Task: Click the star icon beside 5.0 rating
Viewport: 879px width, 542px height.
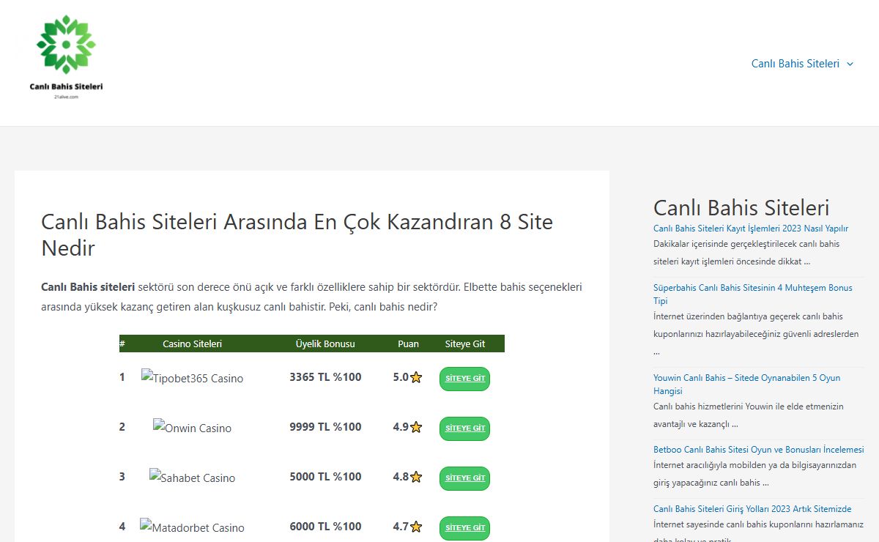Action: tap(416, 378)
